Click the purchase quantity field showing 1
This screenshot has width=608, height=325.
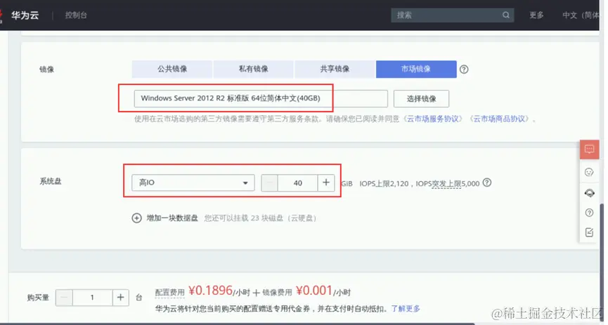point(92,298)
